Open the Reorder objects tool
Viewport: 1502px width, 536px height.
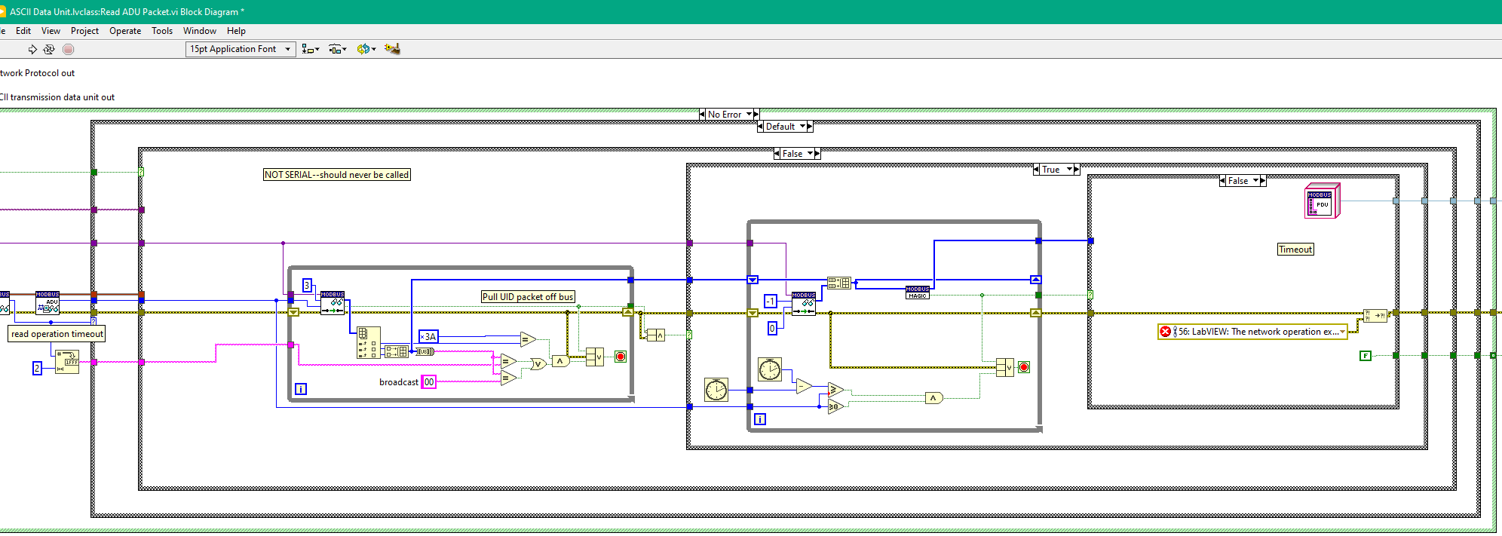tap(366, 49)
